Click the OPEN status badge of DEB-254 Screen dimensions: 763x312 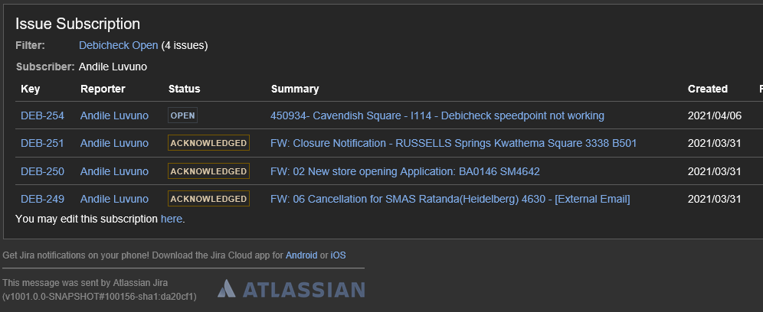182,115
